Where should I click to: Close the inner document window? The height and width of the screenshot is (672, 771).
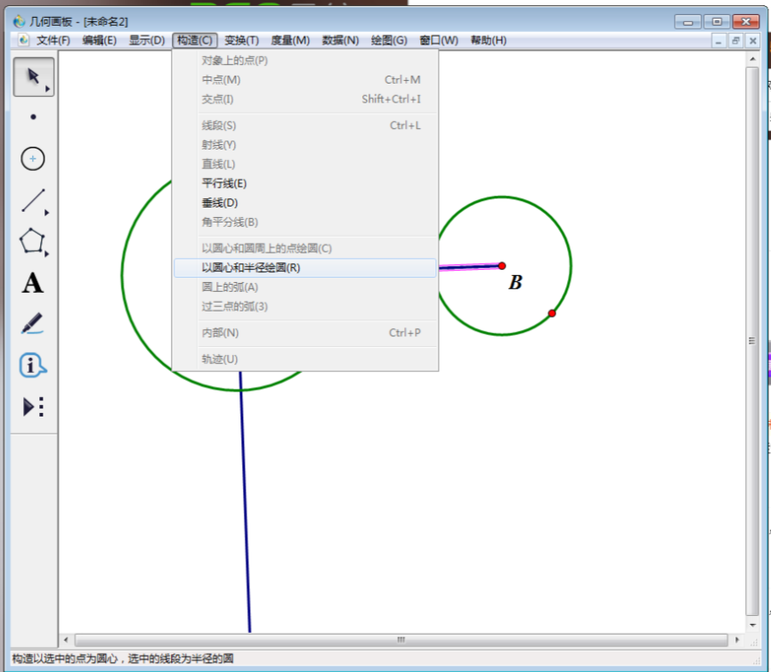(x=753, y=41)
